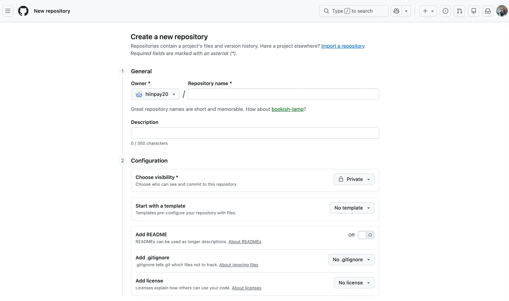Toggle Add README switch on
This screenshot has height=301, width=509.
[366, 235]
